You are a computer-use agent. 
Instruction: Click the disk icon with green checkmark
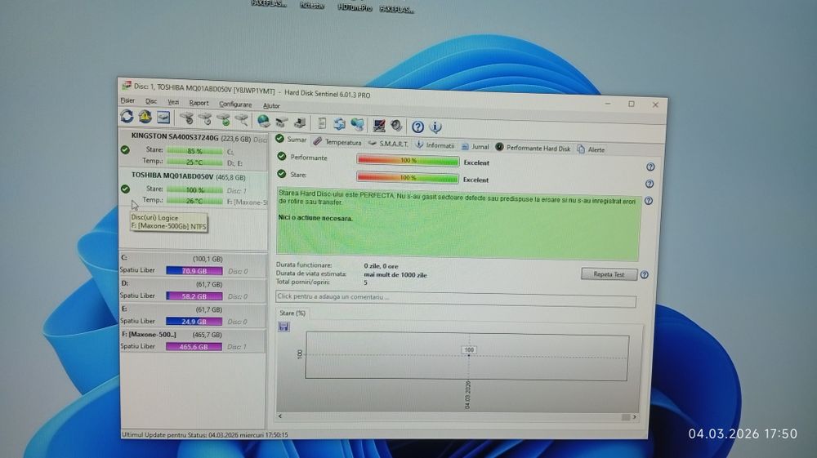[x=224, y=120]
